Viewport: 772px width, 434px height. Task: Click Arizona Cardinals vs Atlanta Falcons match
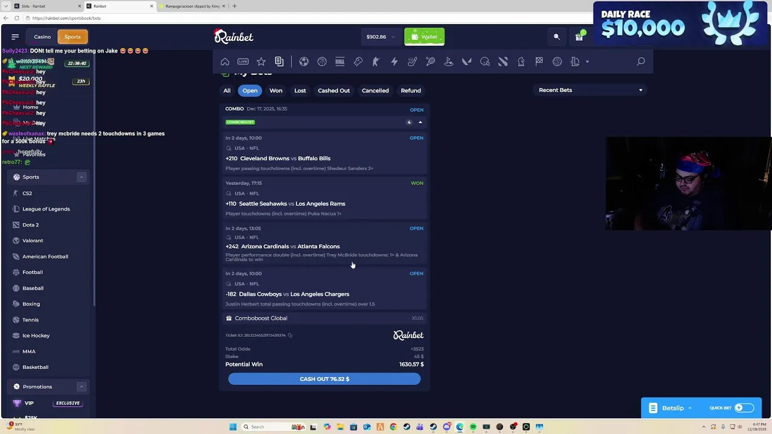tap(290, 247)
